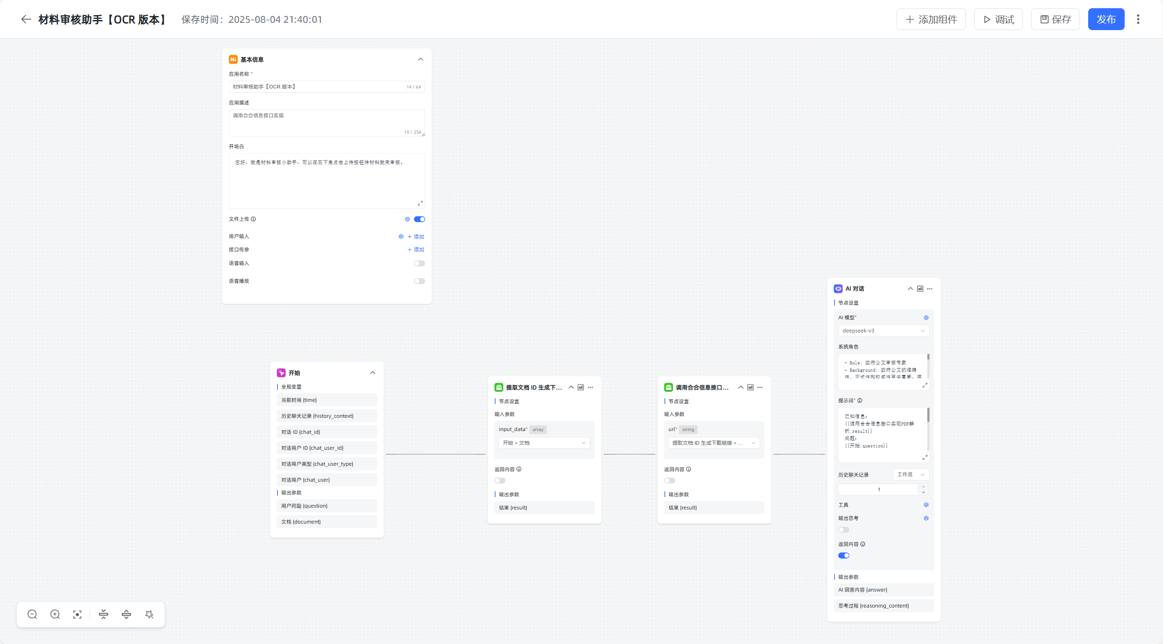The width and height of the screenshot is (1163, 644).
Task: Enlarge the 开场白 text editor
Action: click(x=420, y=203)
